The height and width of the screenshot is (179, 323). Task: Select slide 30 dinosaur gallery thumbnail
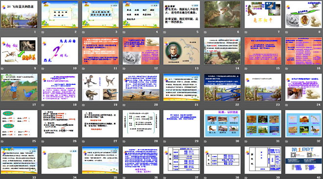pyautogui.click(x=222, y=123)
